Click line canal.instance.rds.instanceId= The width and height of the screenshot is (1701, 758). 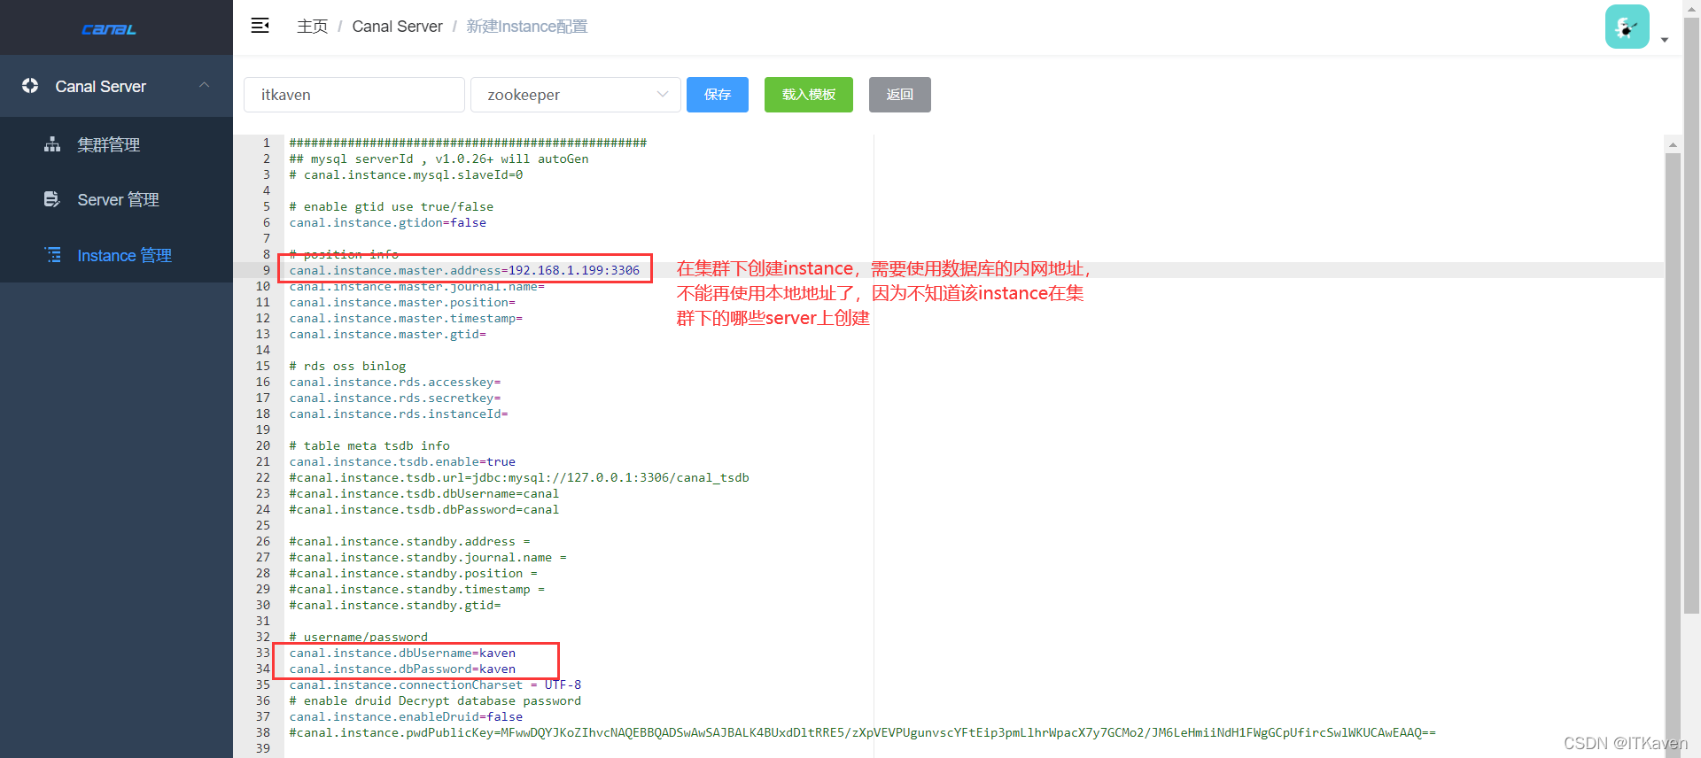[399, 414]
